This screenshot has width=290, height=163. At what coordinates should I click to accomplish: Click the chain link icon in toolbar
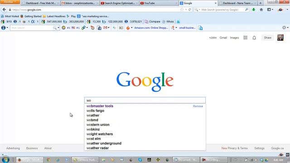(83, 28)
